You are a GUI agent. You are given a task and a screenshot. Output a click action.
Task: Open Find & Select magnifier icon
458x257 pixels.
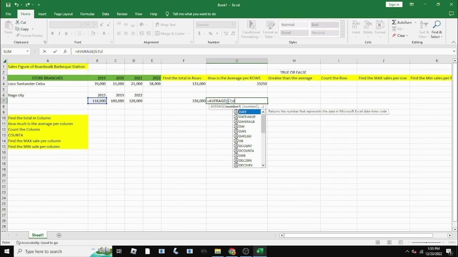[x=437, y=25]
